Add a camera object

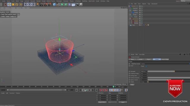77,4
